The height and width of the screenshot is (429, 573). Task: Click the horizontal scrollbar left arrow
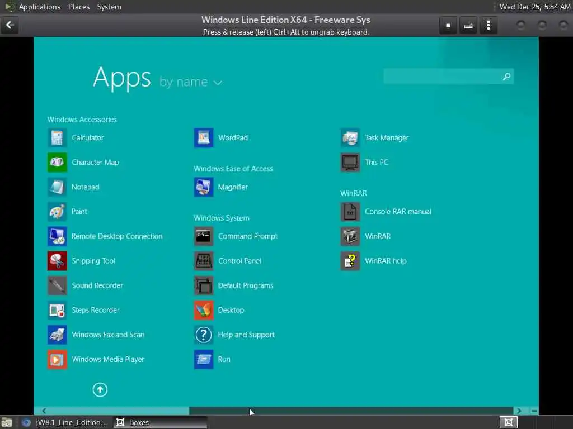(x=44, y=411)
